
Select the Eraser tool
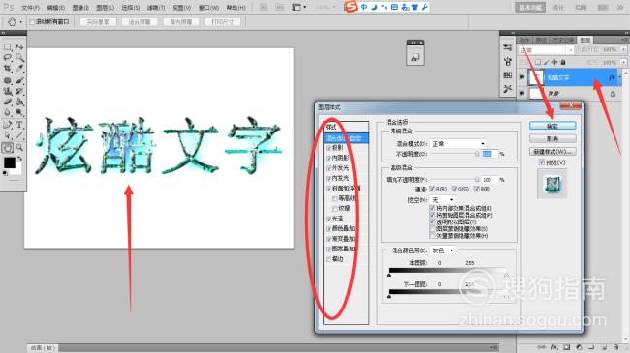pos(7,102)
